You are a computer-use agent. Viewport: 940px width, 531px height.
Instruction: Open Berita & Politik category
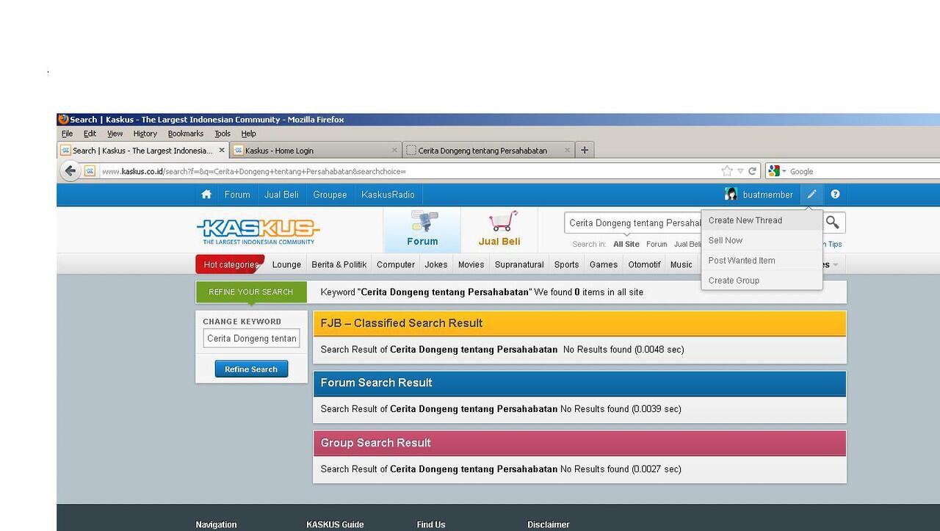[x=339, y=264]
